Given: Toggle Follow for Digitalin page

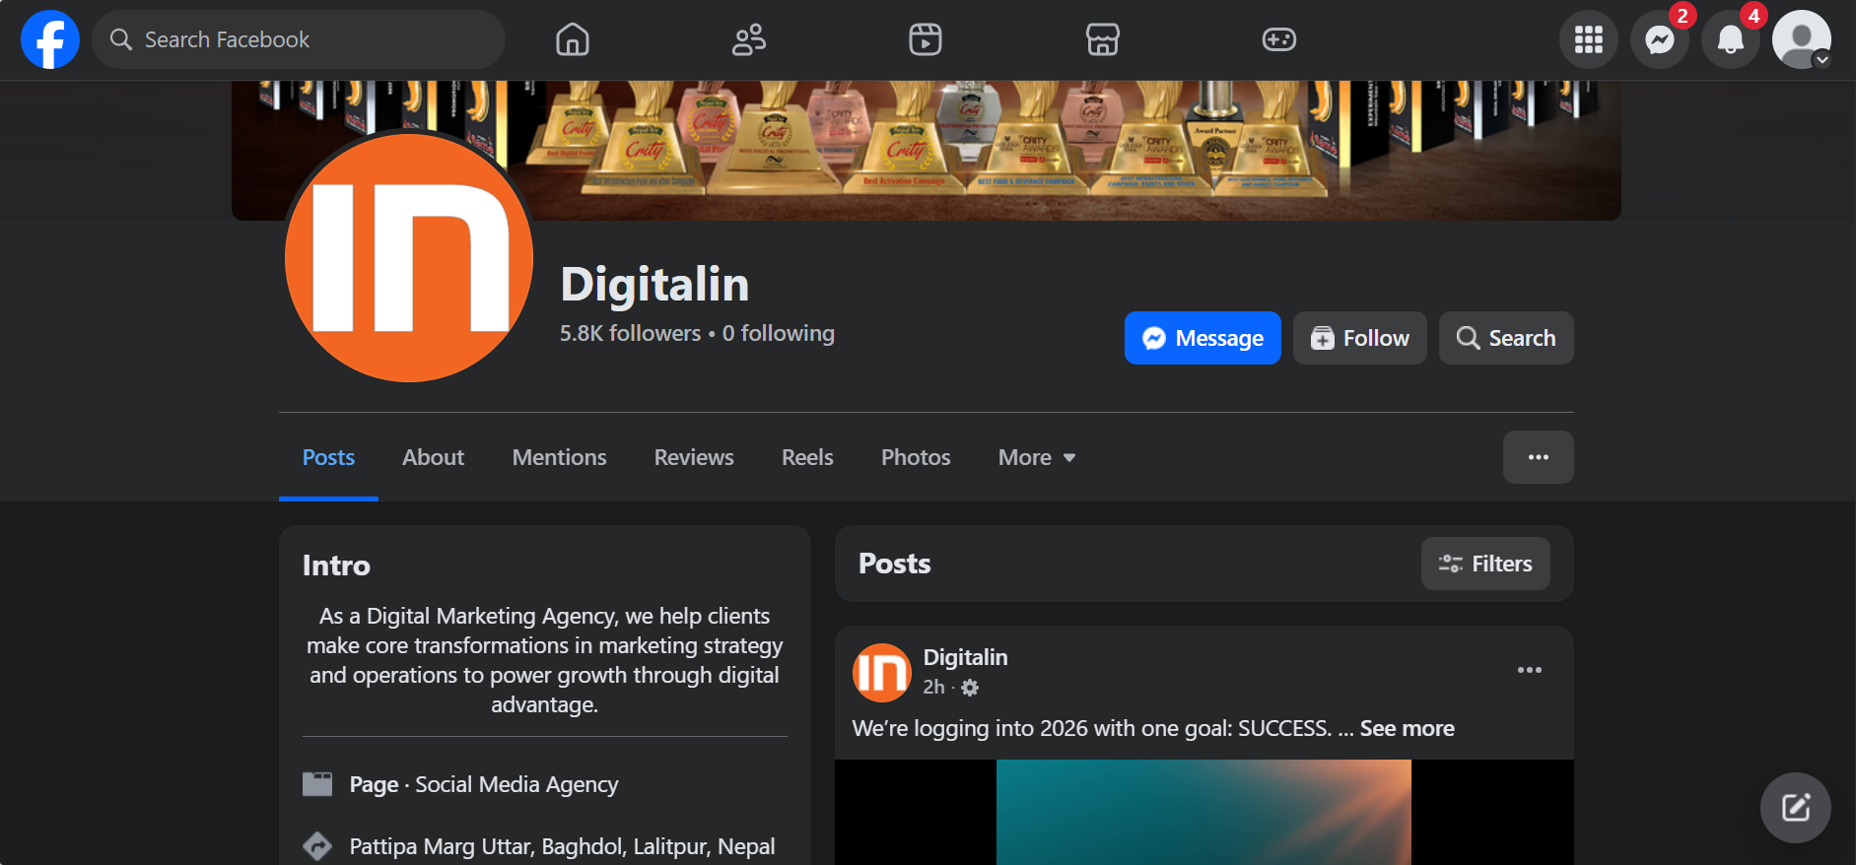Looking at the screenshot, I should tap(1359, 338).
